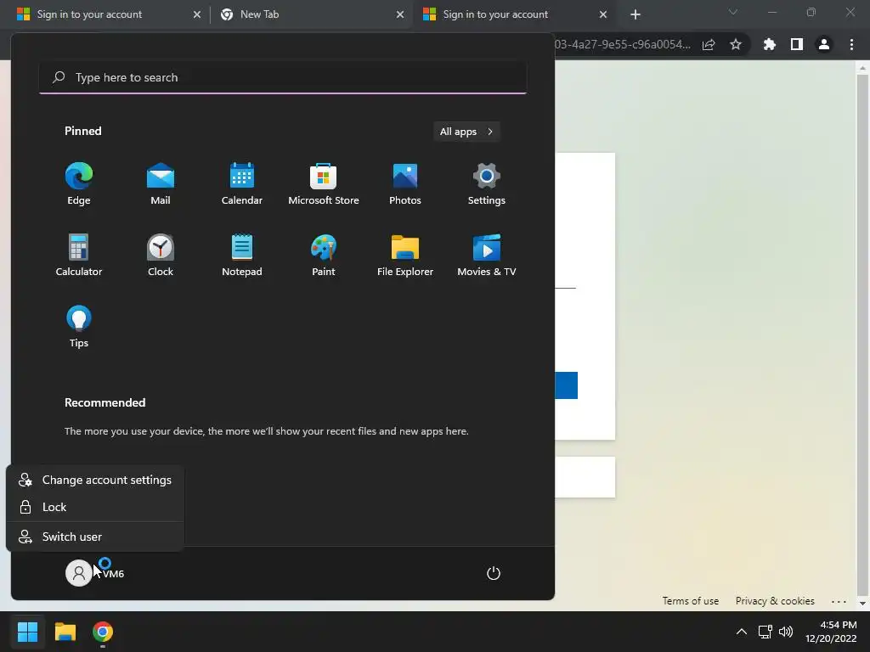Open Chrome tab search dropdown
Viewport: 870px width, 652px height.
pyautogui.click(x=733, y=12)
